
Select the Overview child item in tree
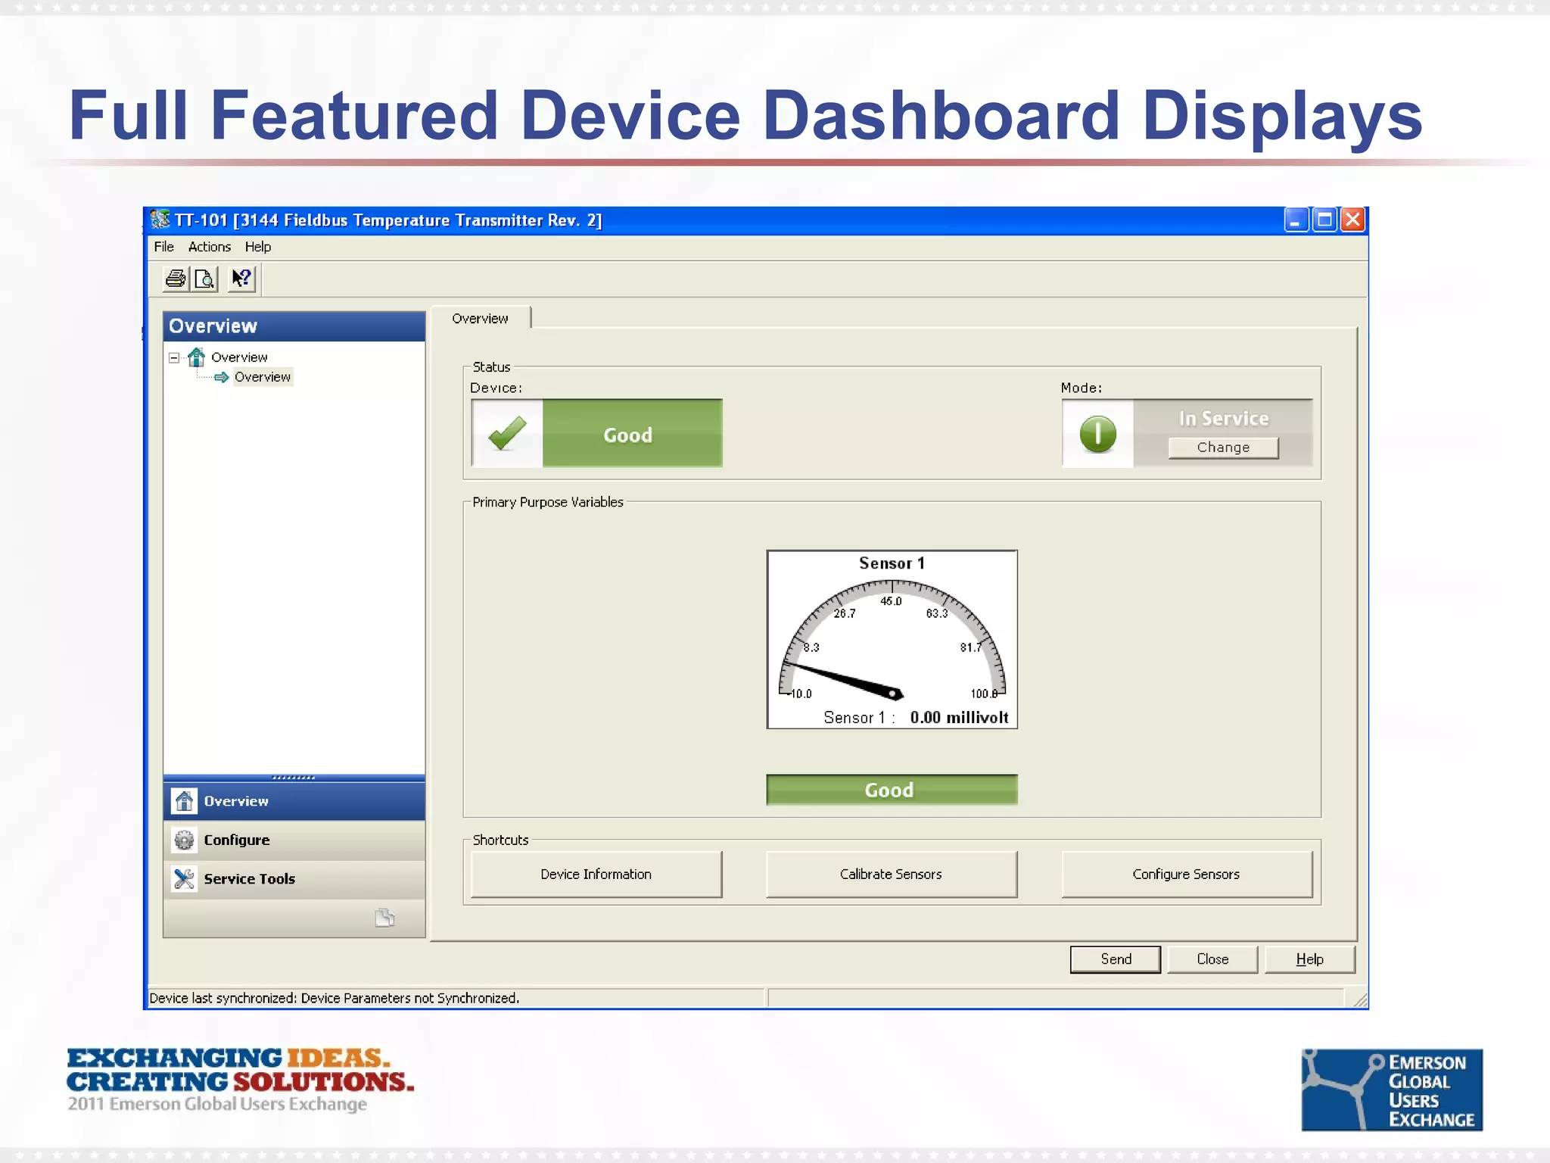click(263, 377)
